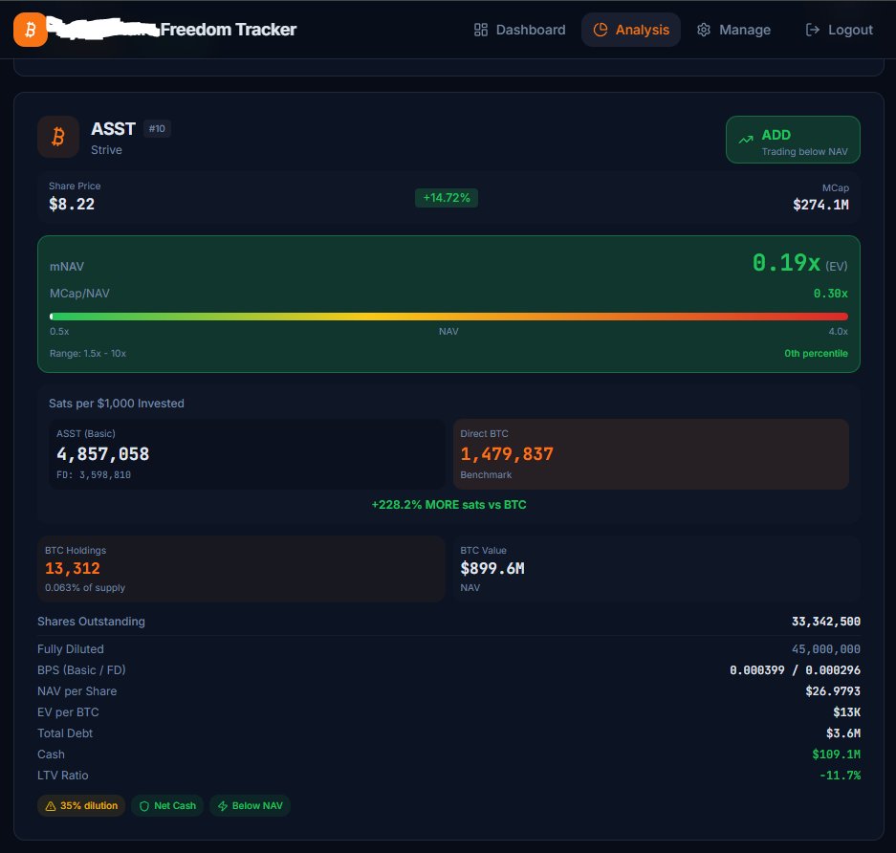The height and width of the screenshot is (853, 896).
Task: Click the NAV per Share $26.9793
Action: tap(833, 691)
